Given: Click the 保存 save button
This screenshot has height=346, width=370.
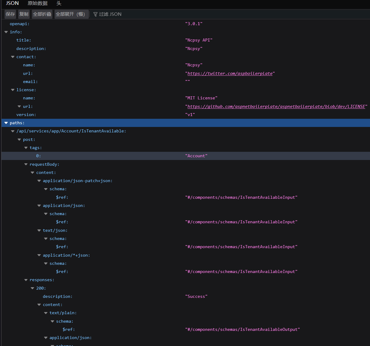Looking at the screenshot, I should click(x=10, y=14).
